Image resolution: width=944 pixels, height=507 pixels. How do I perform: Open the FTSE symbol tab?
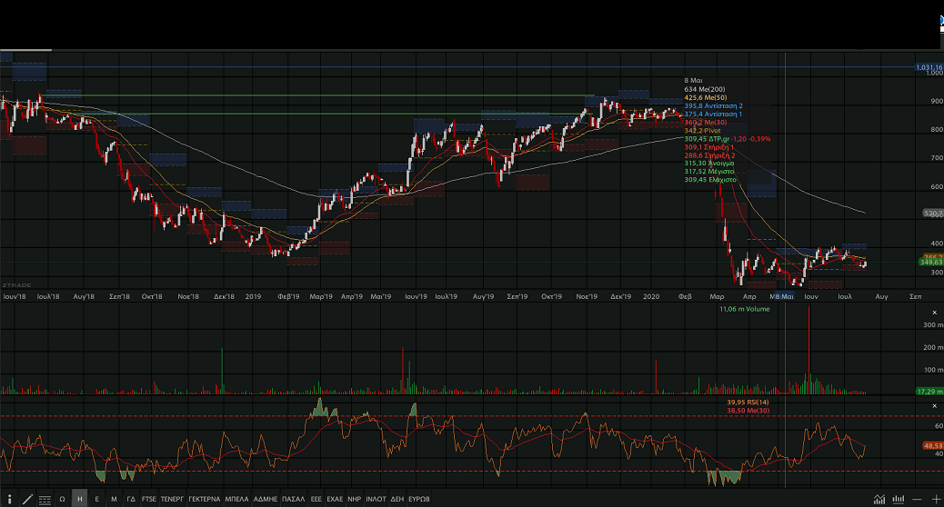149,499
